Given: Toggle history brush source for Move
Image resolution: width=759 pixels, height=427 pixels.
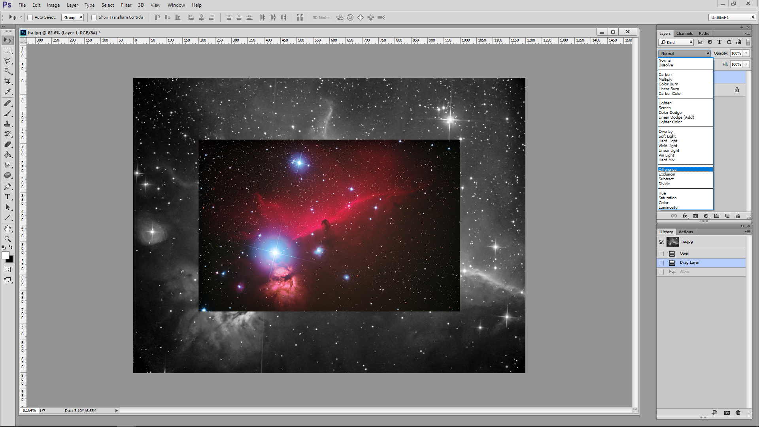Looking at the screenshot, I should tap(661, 272).
